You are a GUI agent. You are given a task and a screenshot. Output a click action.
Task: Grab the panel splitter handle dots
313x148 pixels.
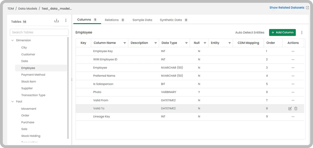tap(72, 80)
